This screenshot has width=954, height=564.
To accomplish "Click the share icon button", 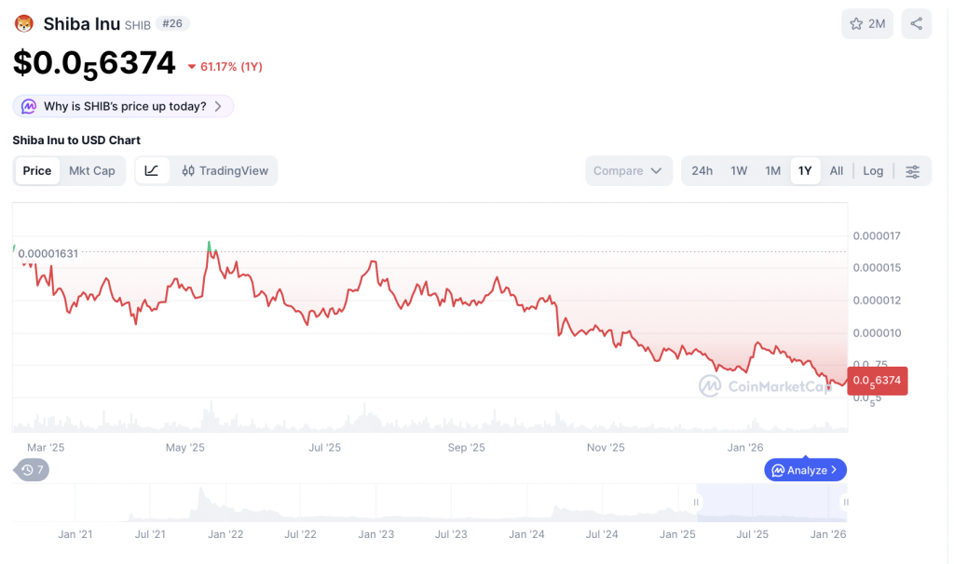I will click(x=917, y=24).
